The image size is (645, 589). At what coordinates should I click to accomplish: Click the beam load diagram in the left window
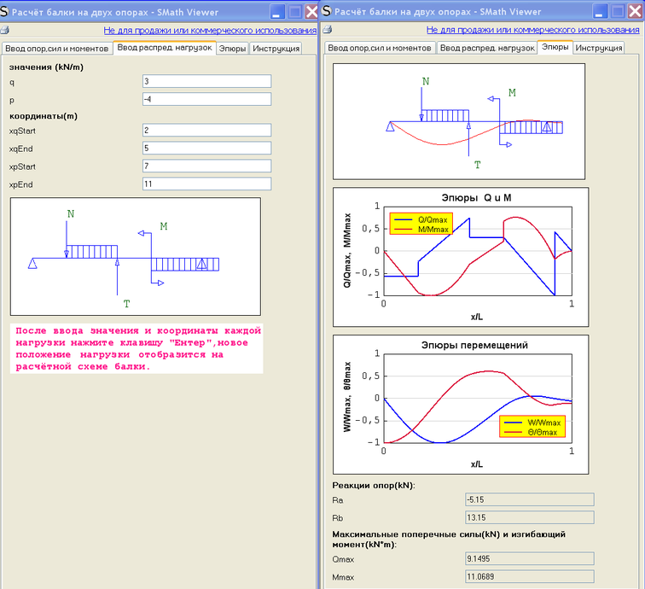pyautogui.click(x=135, y=256)
